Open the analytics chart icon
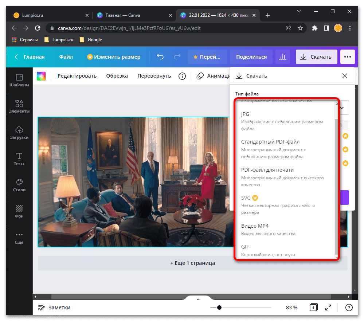The height and width of the screenshot is (321, 364). click(x=283, y=57)
